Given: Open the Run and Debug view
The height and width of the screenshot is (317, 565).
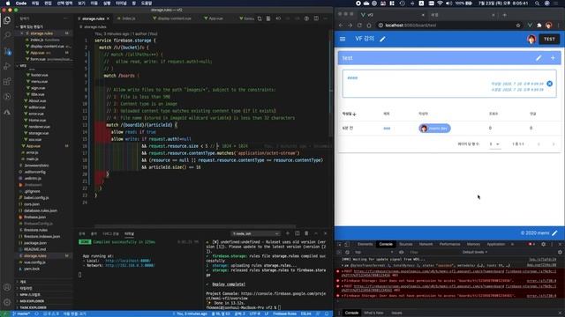Looking at the screenshot, I should click(7, 66).
